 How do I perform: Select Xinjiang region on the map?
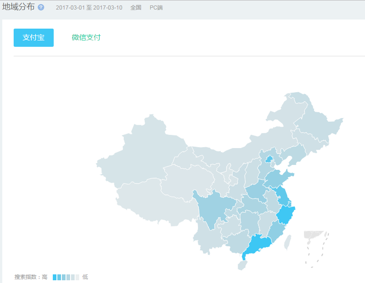[x=144, y=154]
